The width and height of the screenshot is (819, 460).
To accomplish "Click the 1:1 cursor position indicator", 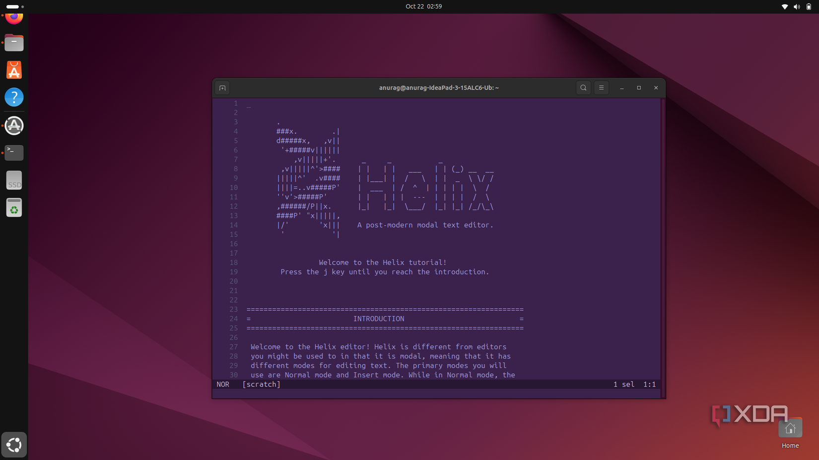I will 649,384.
